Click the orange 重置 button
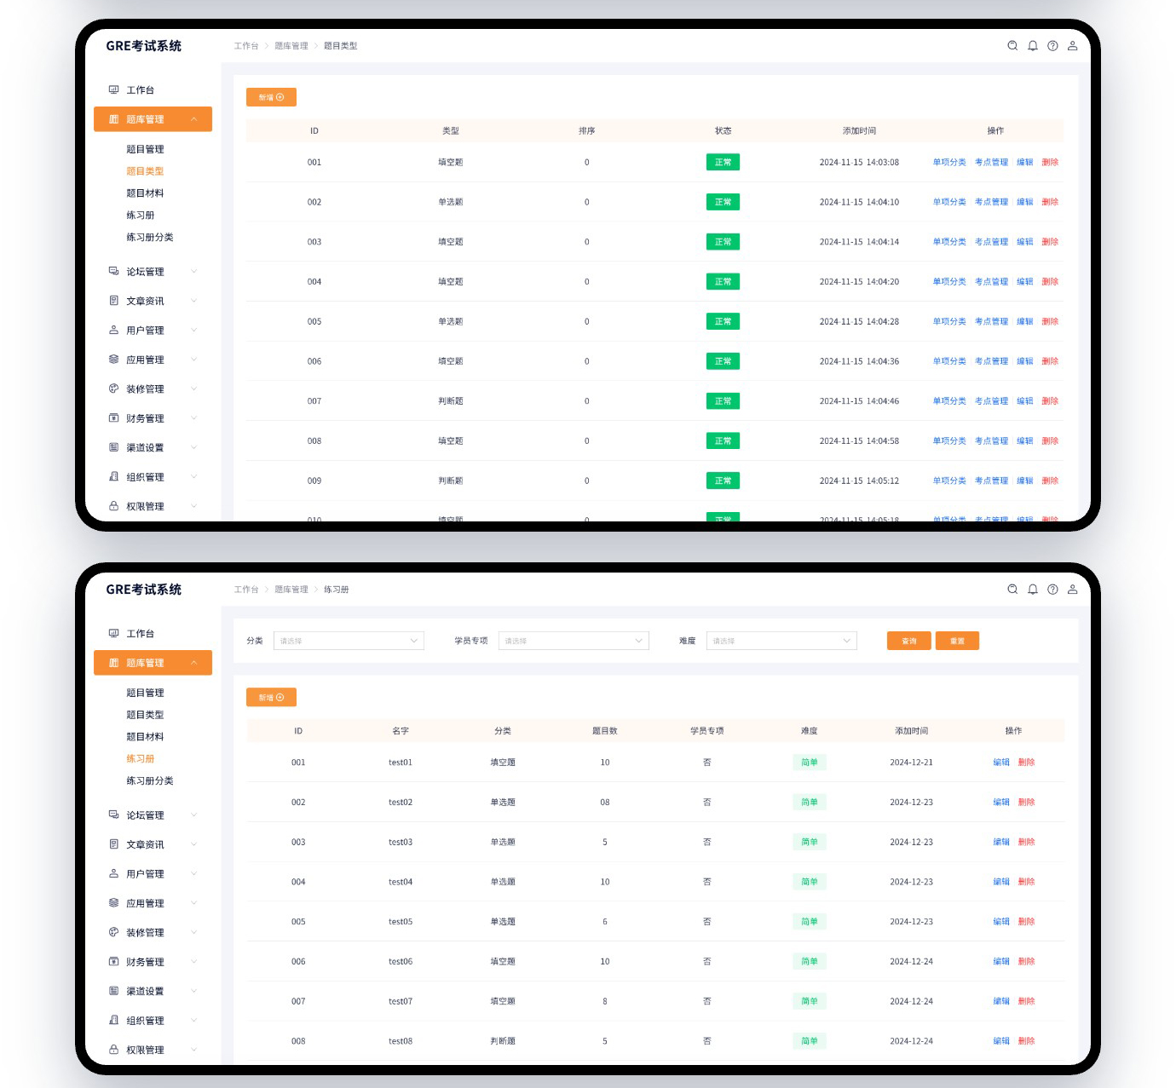The image size is (1176, 1088). pos(957,641)
